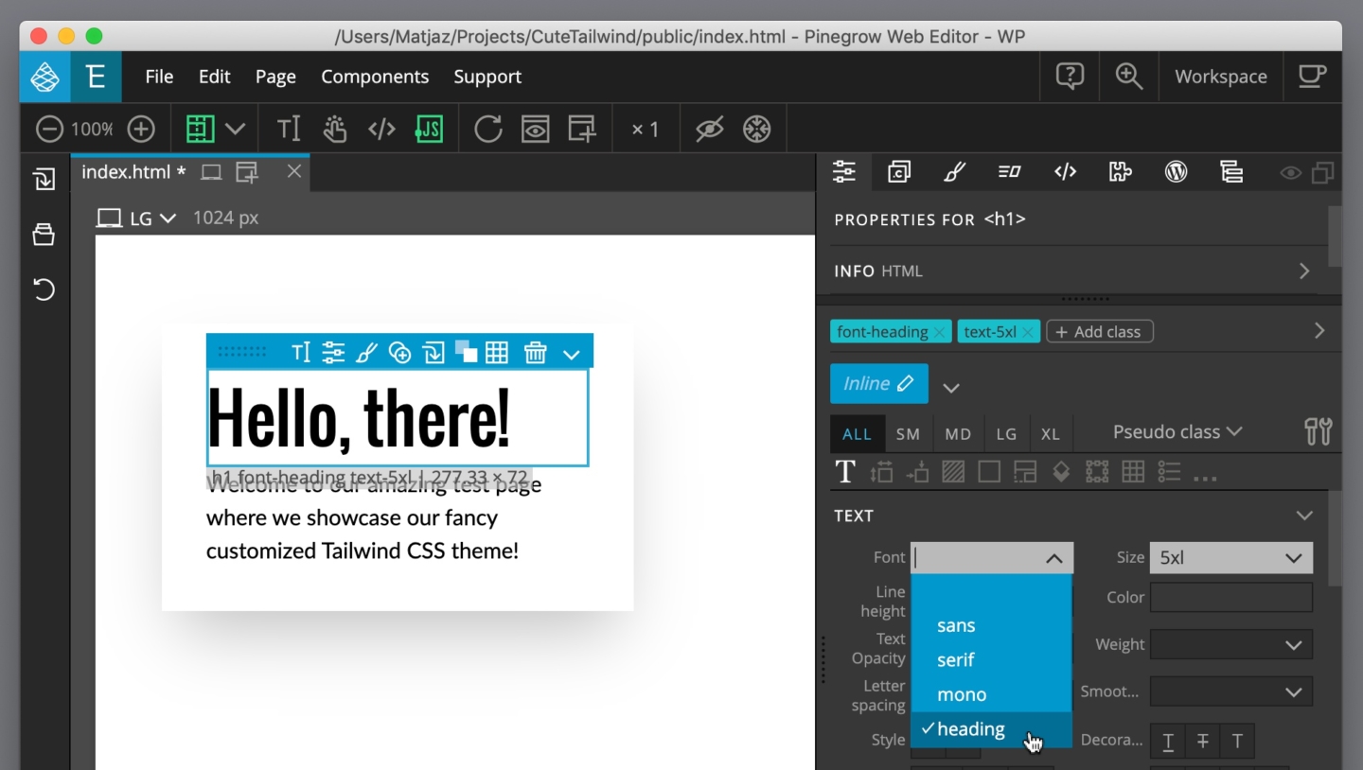Select the index.html tab

tap(133, 172)
